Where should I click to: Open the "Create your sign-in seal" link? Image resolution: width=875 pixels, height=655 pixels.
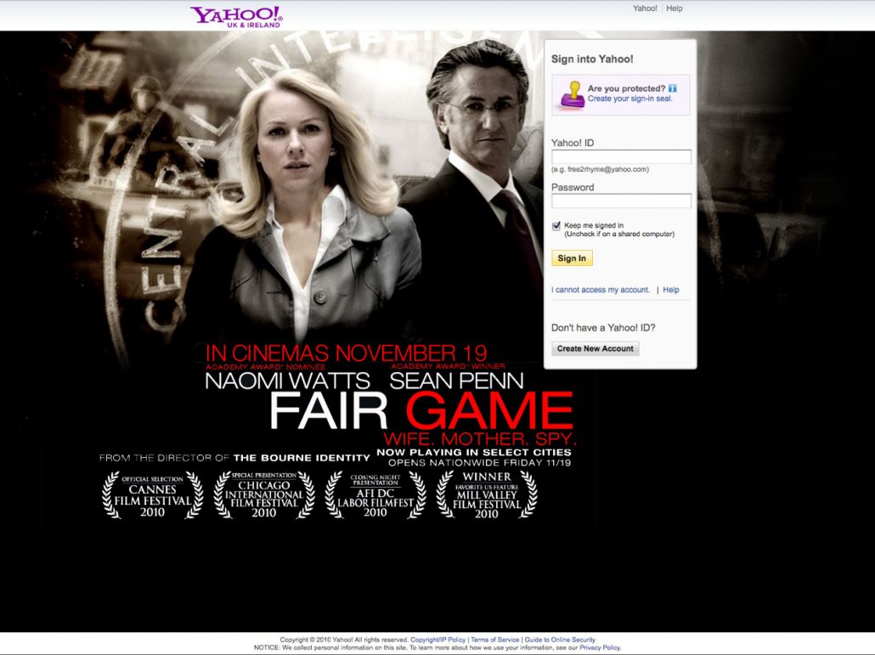pyautogui.click(x=629, y=99)
